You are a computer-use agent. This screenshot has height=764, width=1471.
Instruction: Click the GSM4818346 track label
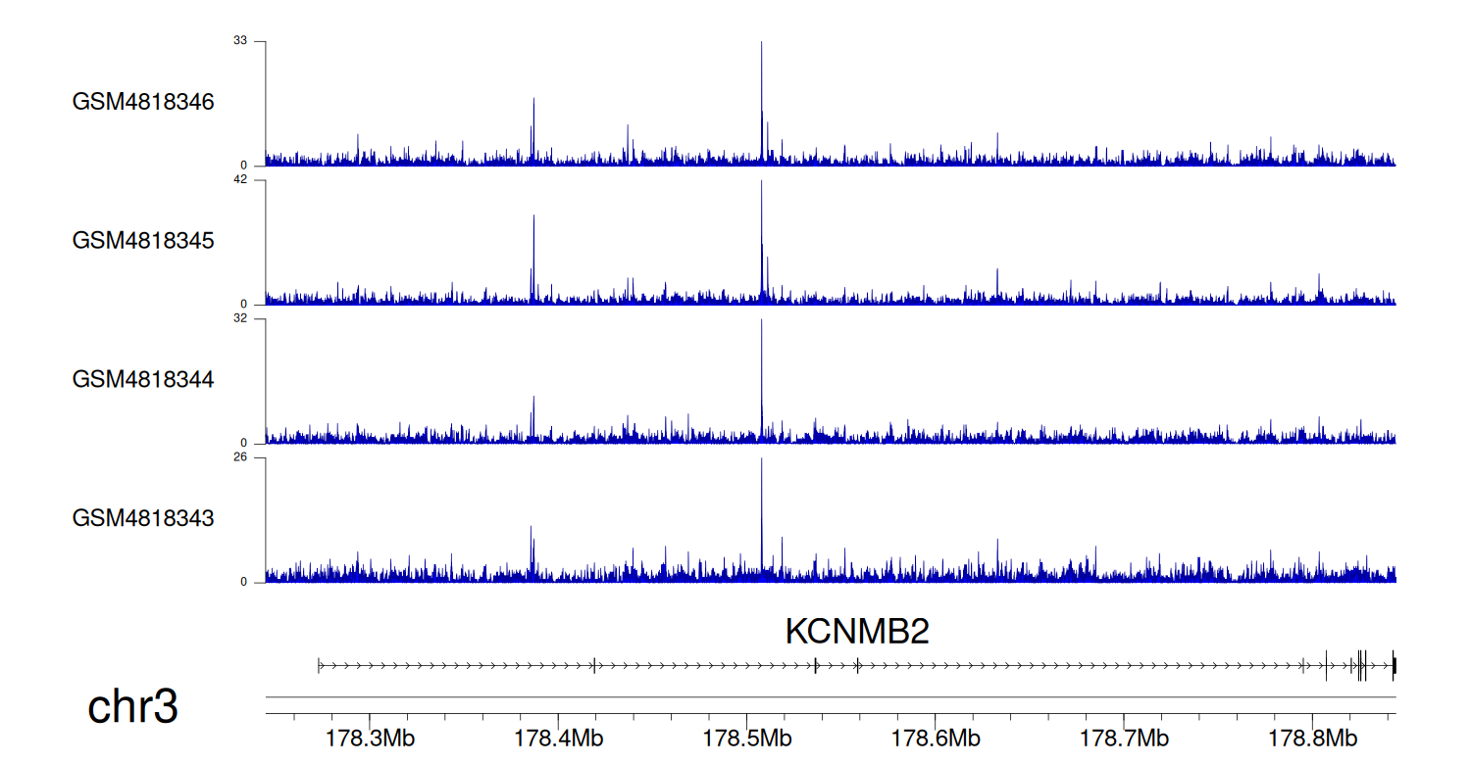143,102
